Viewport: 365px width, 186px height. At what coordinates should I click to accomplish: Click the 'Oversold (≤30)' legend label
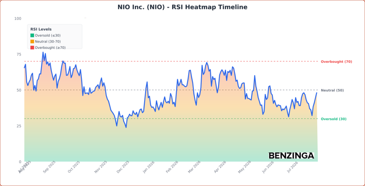tap(48, 35)
